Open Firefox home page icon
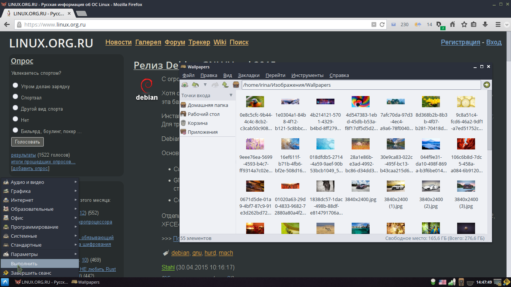Image resolution: width=511 pixels, height=287 pixels. click(452, 25)
